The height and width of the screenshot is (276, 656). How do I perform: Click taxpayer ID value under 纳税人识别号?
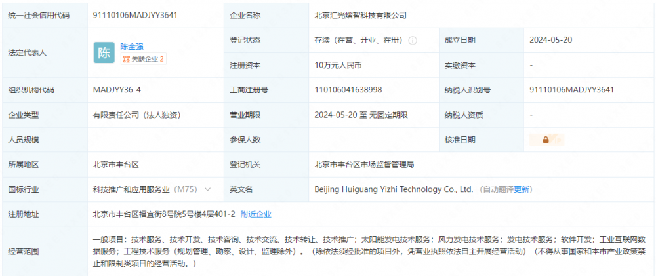[x=571, y=90]
